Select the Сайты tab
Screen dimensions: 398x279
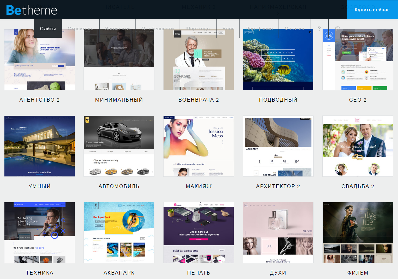tap(48, 29)
